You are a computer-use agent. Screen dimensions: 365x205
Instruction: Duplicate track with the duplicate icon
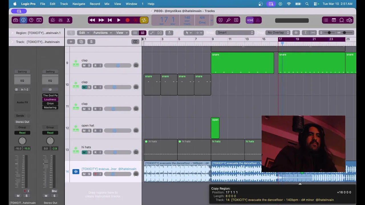coord(81,42)
